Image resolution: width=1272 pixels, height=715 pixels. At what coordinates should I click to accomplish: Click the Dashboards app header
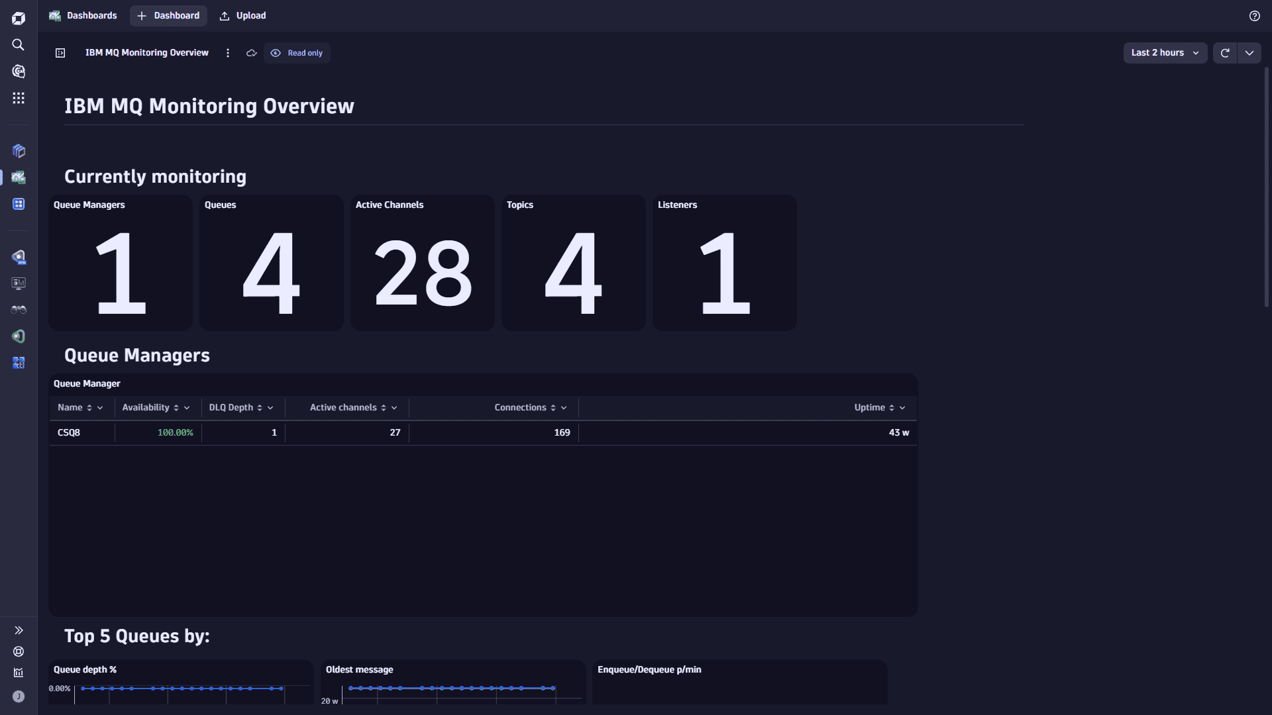click(83, 15)
